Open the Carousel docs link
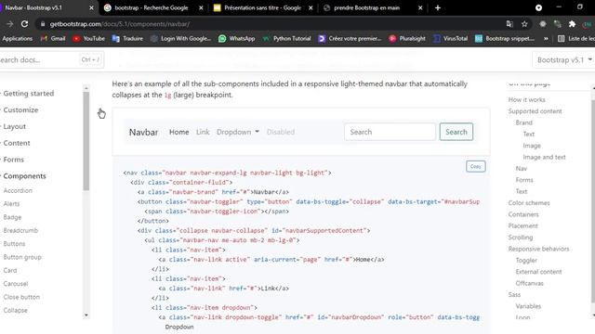595x334 pixels. point(16,284)
